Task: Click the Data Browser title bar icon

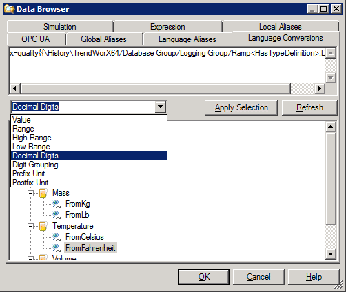Action: point(9,9)
